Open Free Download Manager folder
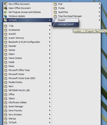The image size is (107, 125). [x=77, y=16]
